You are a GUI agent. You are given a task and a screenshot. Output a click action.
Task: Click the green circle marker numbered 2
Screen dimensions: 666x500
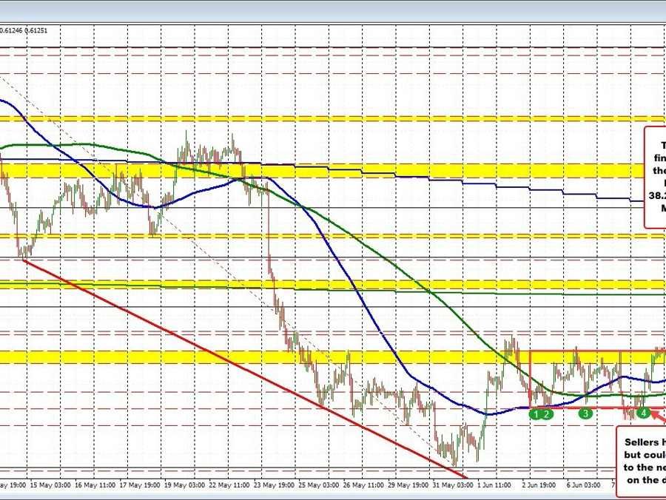[547, 414]
